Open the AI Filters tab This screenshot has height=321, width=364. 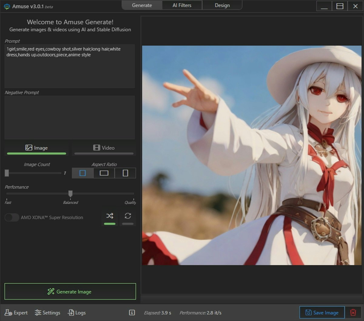point(182,5)
